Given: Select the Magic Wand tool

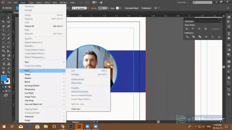Looking at the screenshot, I should 3,22.
